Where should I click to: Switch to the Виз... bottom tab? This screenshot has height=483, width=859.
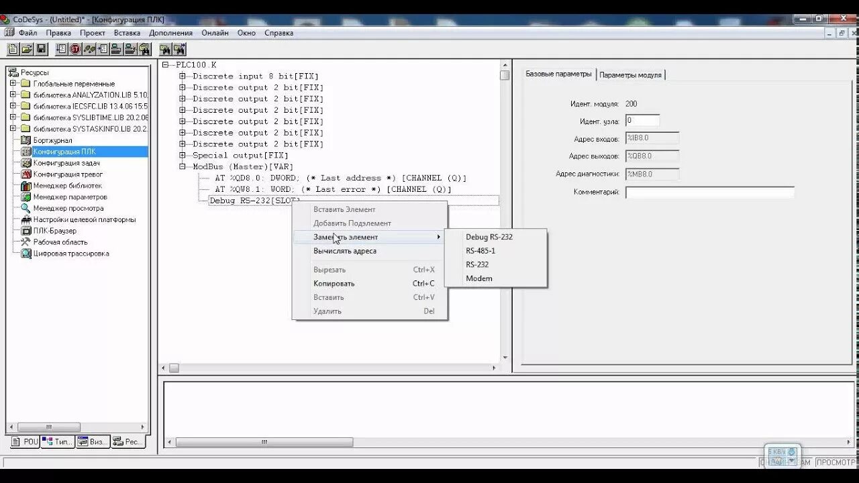click(x=93, y=441)
